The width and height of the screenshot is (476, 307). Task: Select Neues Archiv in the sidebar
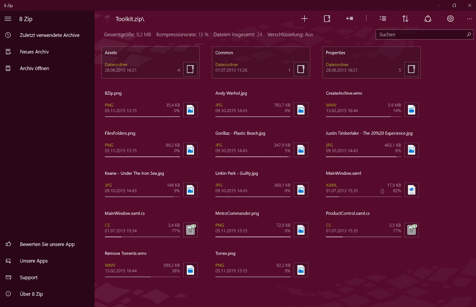coord(34,51)
